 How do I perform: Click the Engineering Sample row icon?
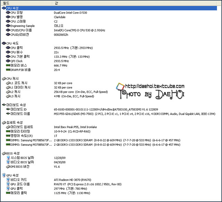pyautogui.click(x=8, y=26)
